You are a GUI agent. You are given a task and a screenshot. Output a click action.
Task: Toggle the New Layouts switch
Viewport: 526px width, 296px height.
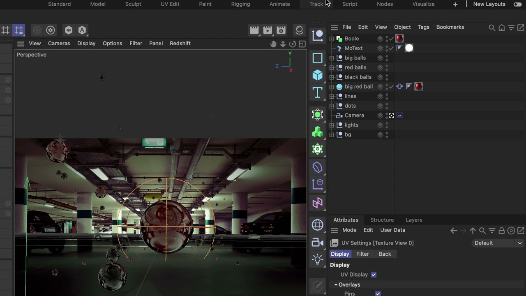517,4
